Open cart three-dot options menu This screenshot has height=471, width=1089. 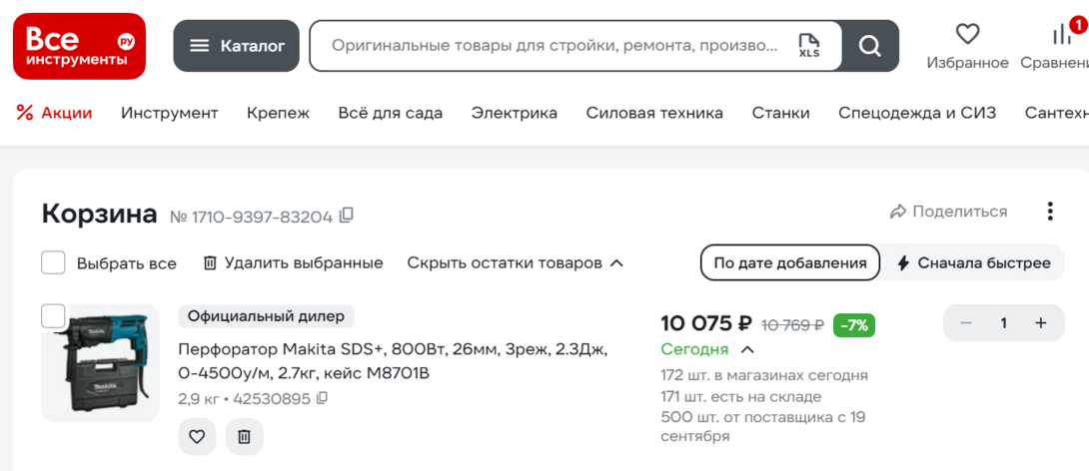pos(1050,212)
